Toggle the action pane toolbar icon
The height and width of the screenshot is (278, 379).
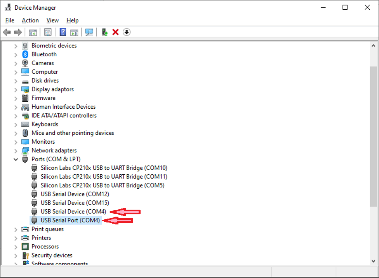[x=74, y=32]
